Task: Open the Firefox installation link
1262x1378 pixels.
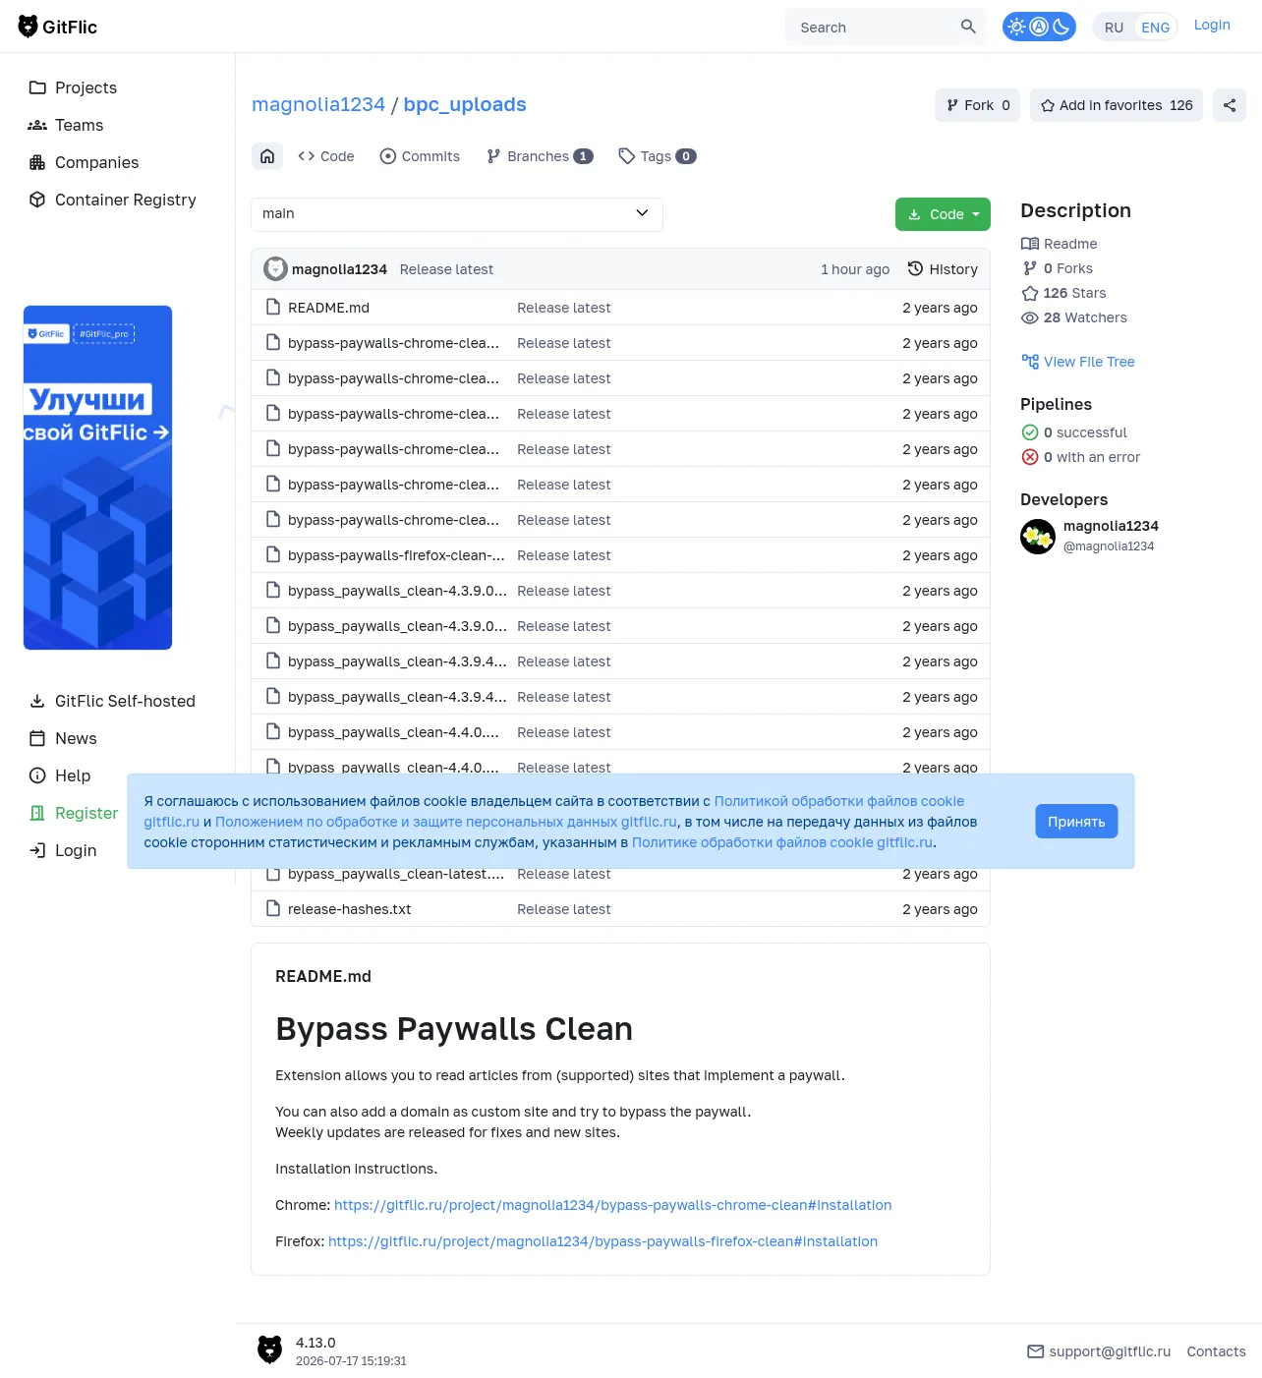Action: pos(602,1241)
